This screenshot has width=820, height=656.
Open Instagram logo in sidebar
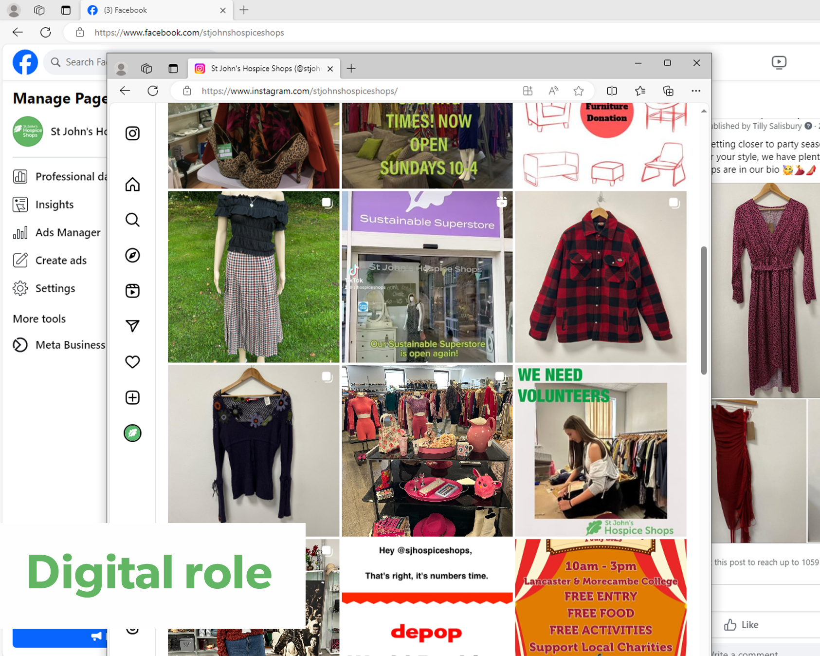132,133
